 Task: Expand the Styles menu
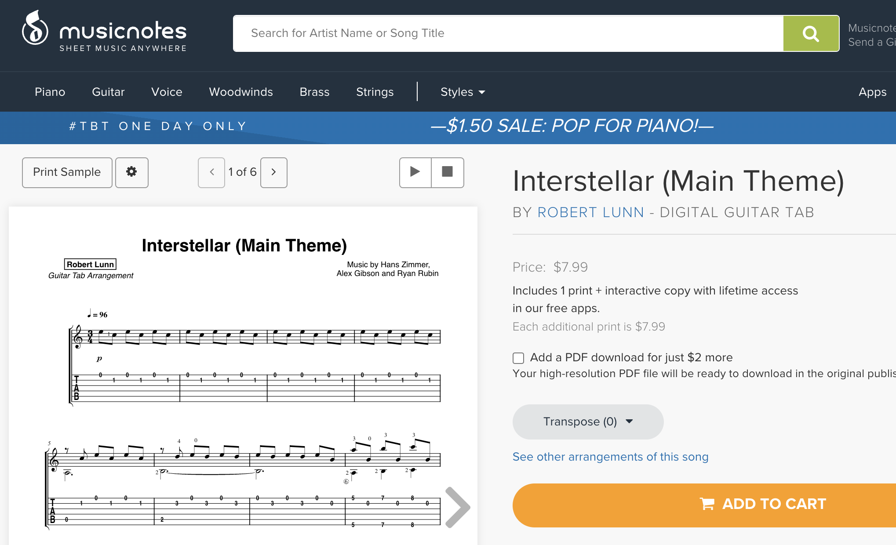coord(462,92)
